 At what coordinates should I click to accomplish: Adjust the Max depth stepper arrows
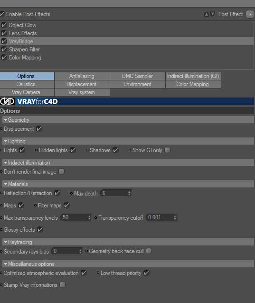tap(129, 193)
